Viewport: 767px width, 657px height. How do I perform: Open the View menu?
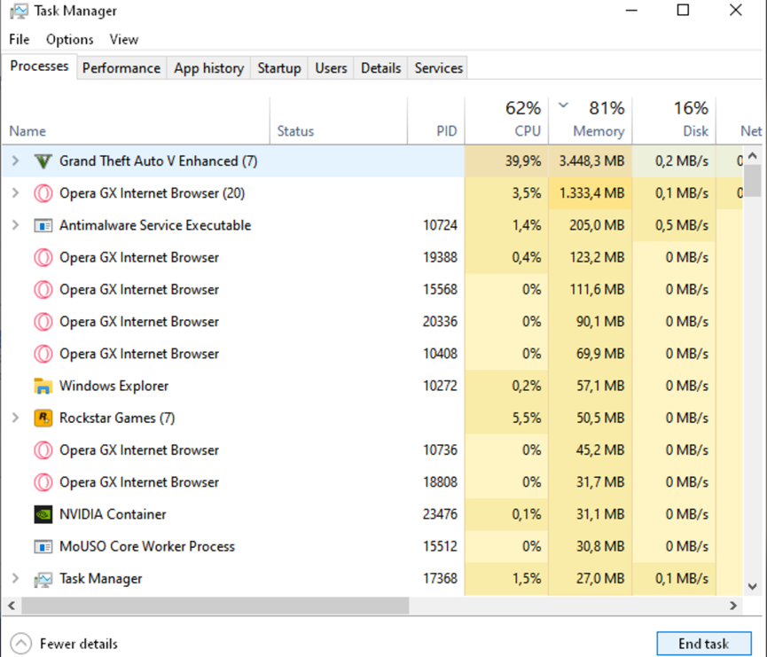(124, 39)
